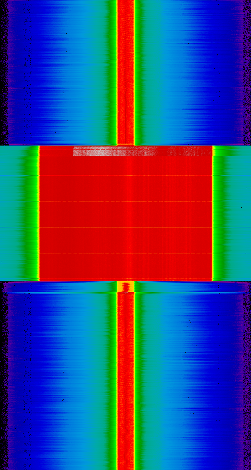Click the short yellow segment below red block

(125, 287)
